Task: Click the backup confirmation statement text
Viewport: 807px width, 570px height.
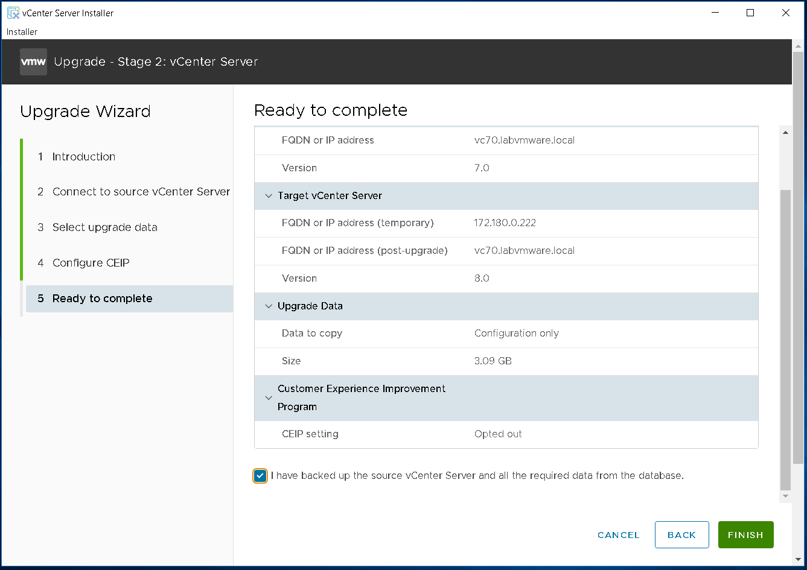Action: 477,476
